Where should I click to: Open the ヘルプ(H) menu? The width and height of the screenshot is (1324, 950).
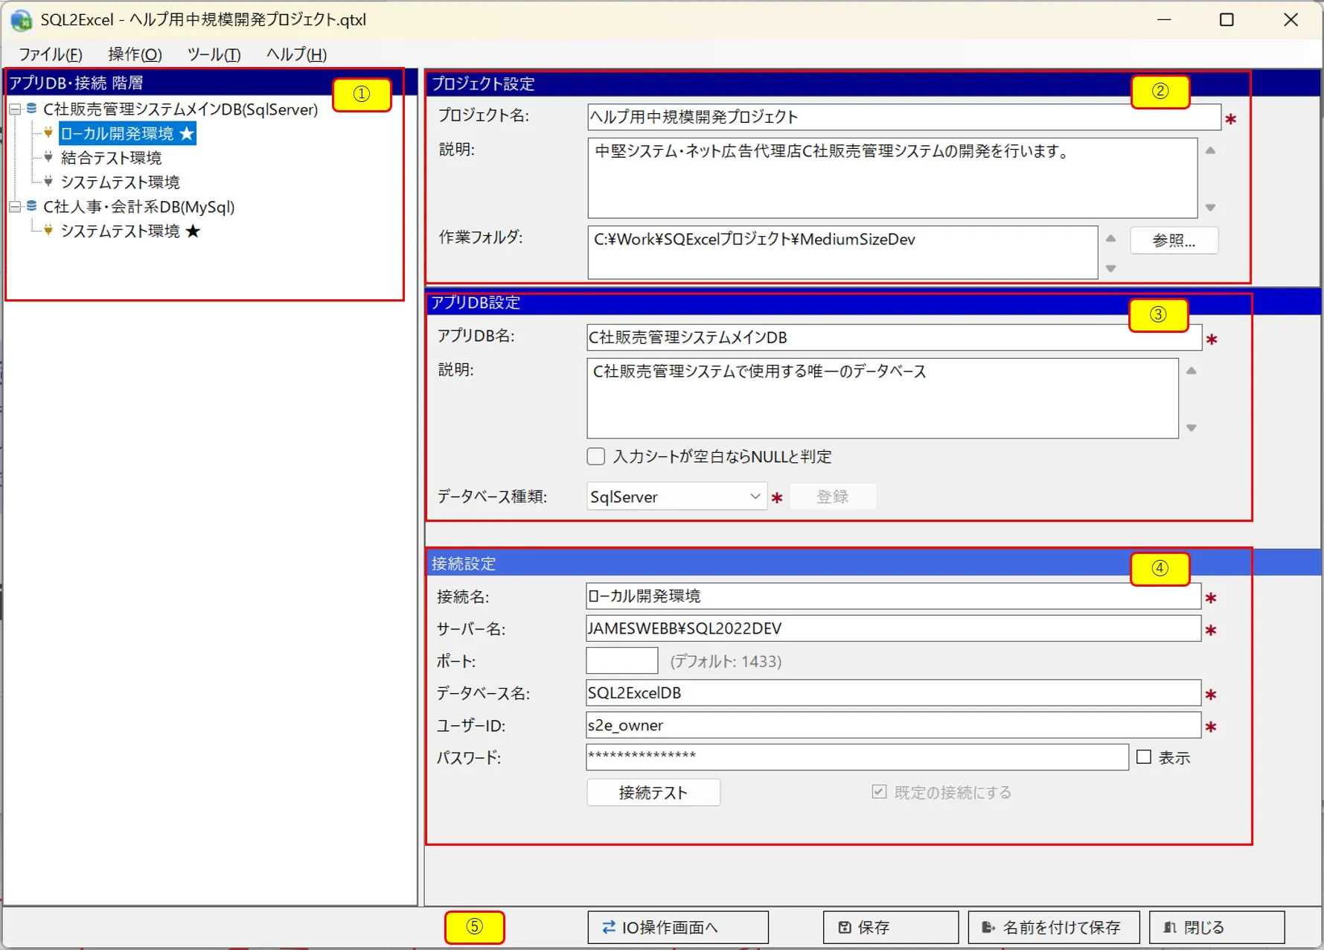296,54
